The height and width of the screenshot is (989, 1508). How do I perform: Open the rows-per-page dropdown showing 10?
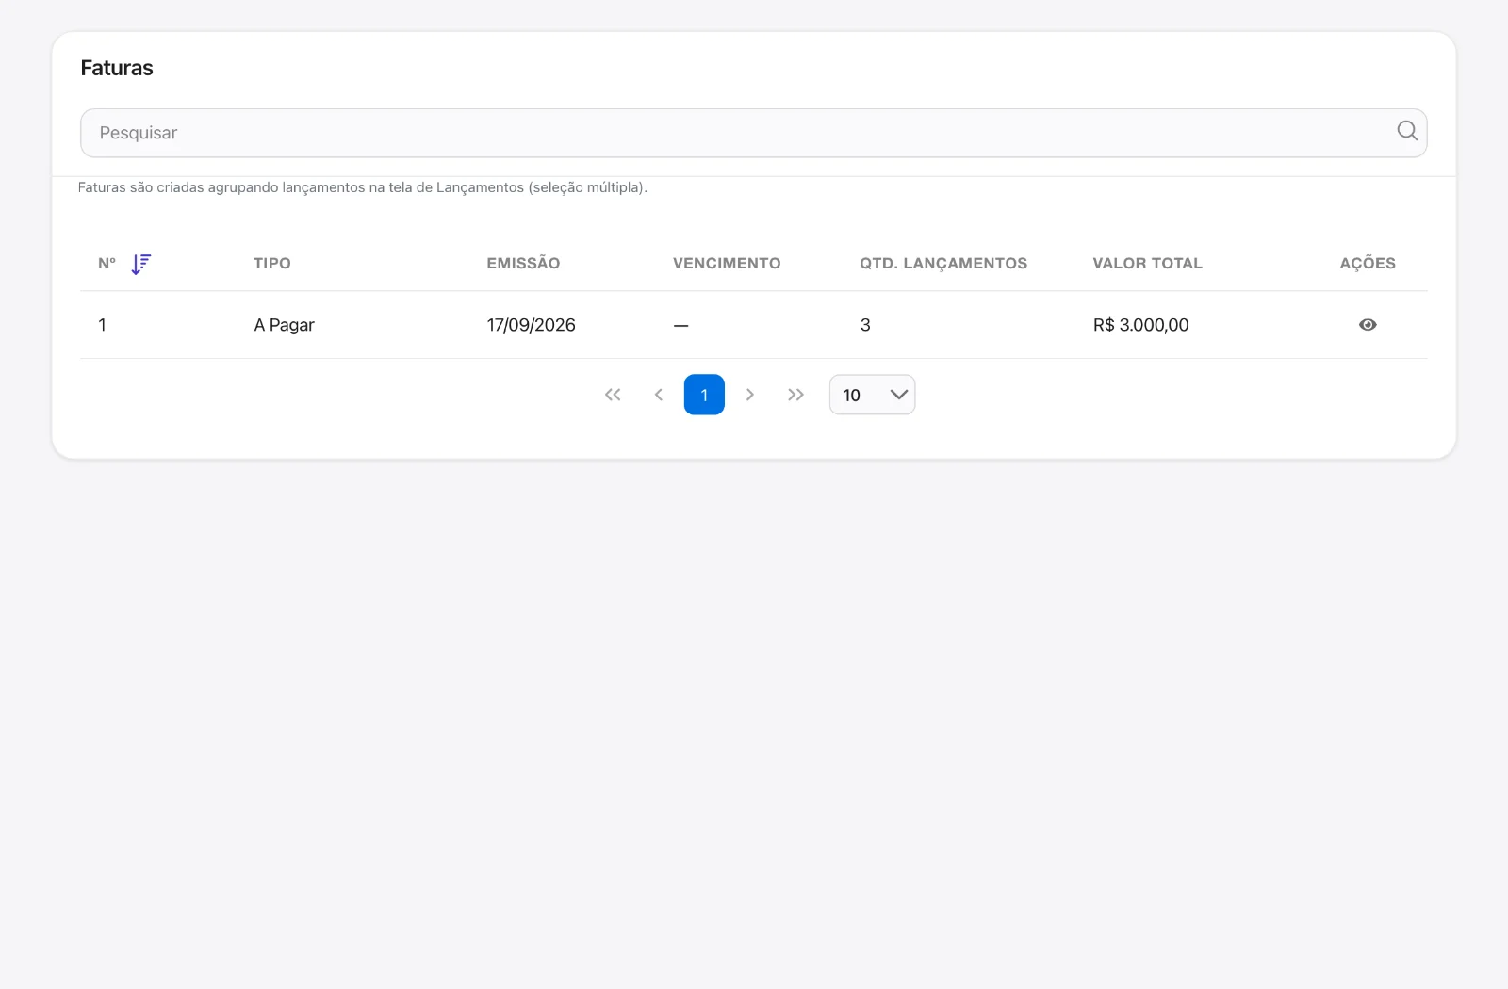pos(872,395)
